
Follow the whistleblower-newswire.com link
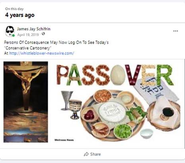42,53
